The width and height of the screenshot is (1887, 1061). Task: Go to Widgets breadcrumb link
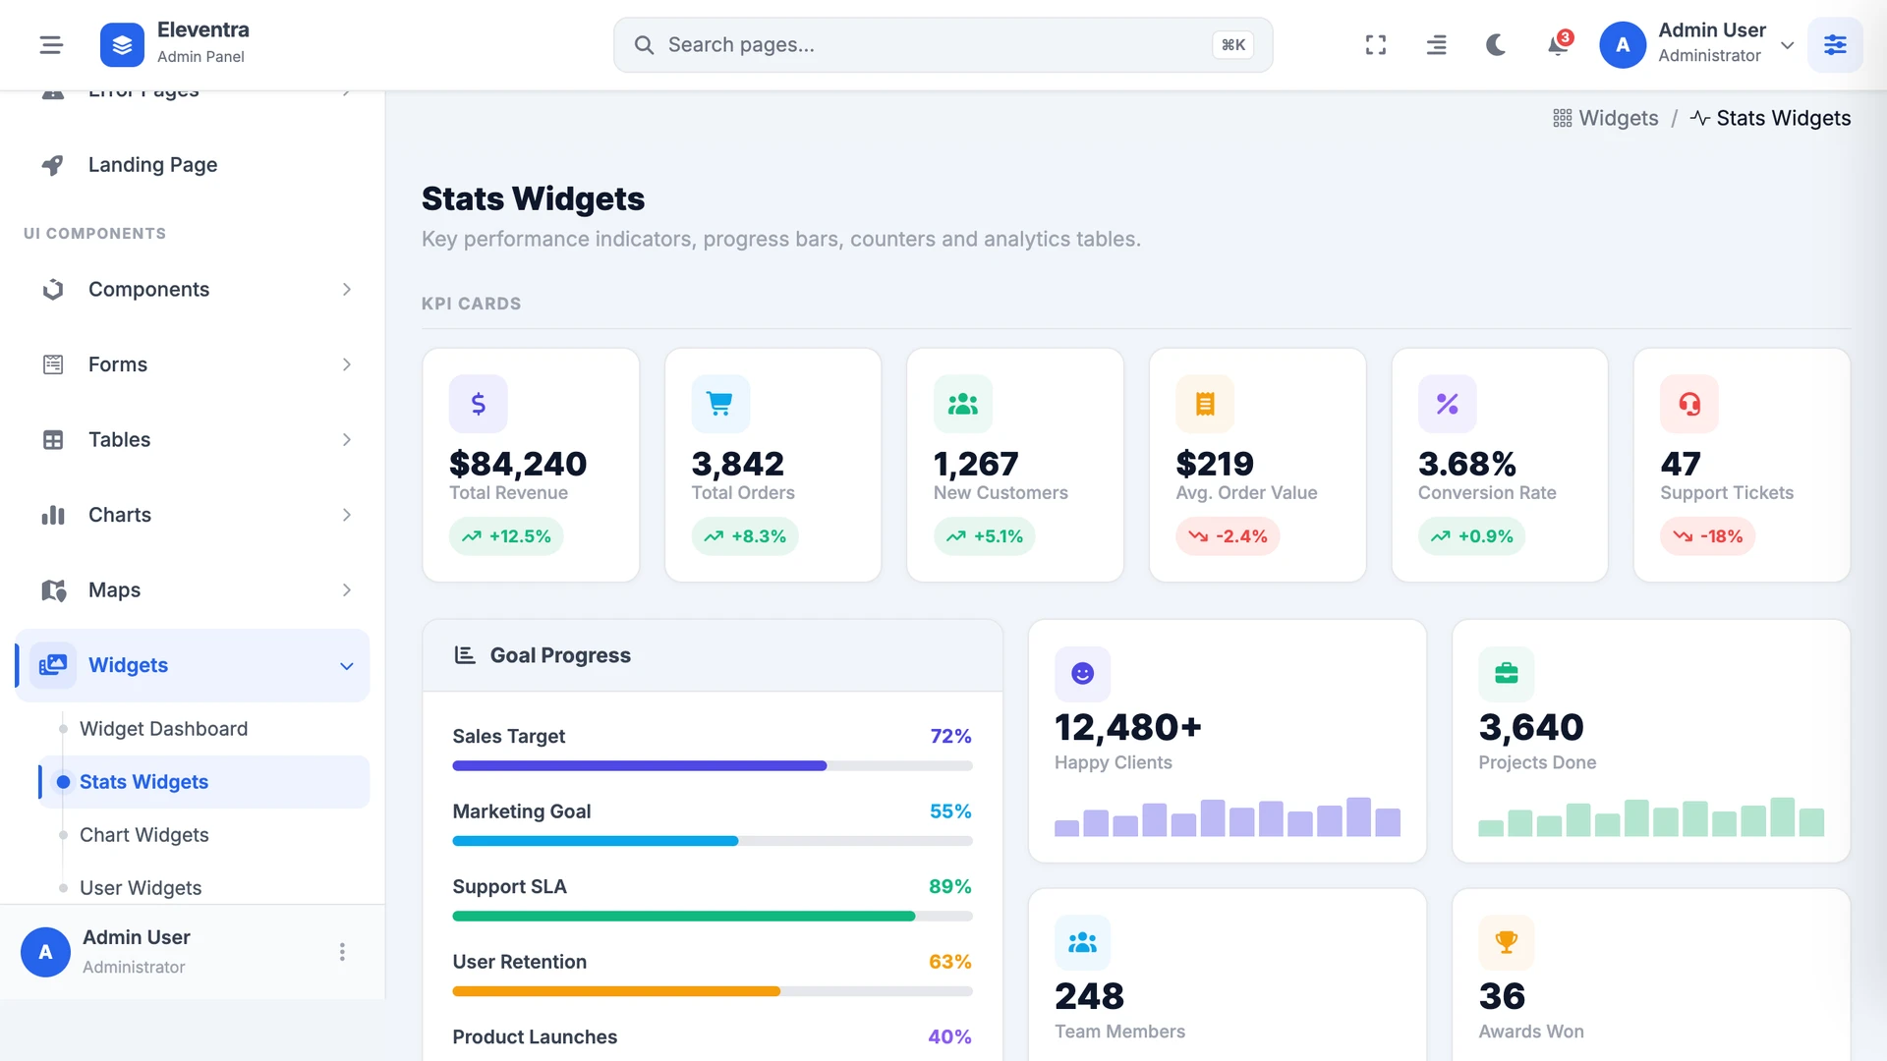point(1605,118)
